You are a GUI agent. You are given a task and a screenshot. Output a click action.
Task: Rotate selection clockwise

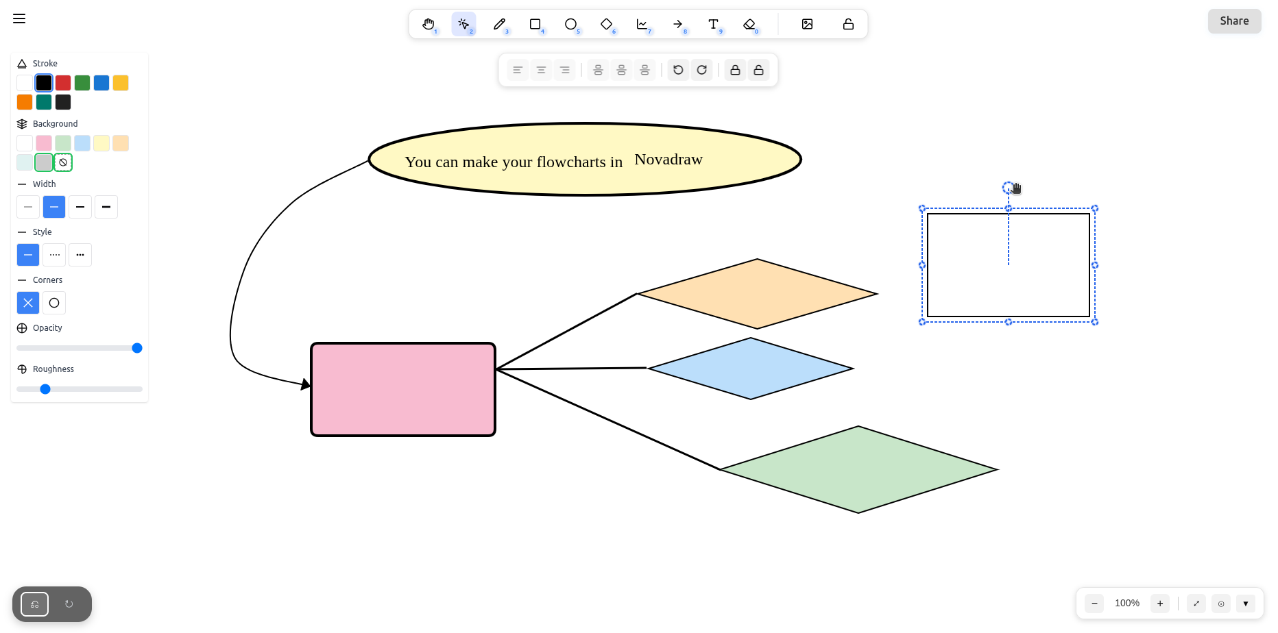pos(701,70)
